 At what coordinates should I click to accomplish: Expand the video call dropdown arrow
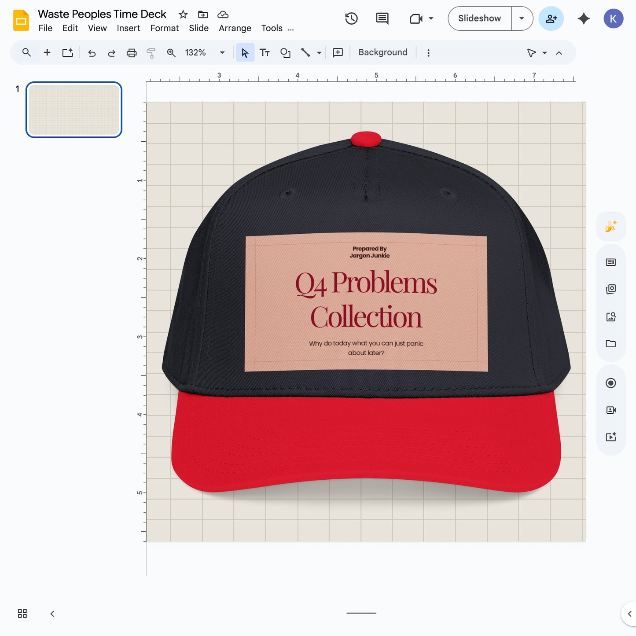pos(431,18)
